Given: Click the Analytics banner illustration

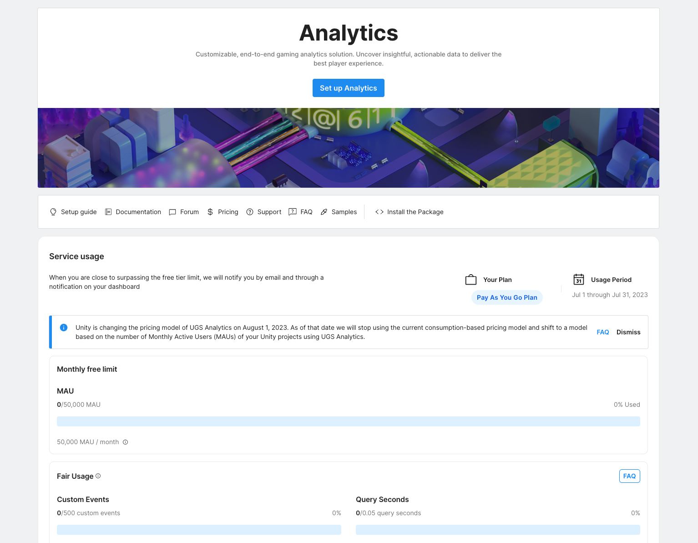Looking at the screenshot, I should point(349,148).
